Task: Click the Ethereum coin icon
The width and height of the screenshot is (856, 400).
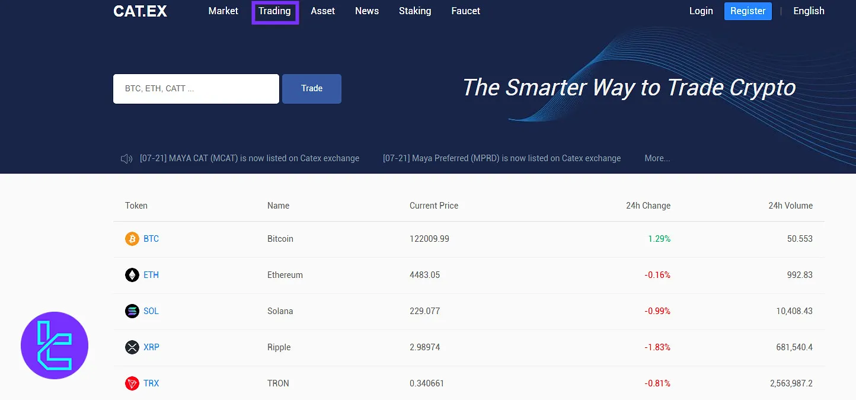Action: click(132, 275)
